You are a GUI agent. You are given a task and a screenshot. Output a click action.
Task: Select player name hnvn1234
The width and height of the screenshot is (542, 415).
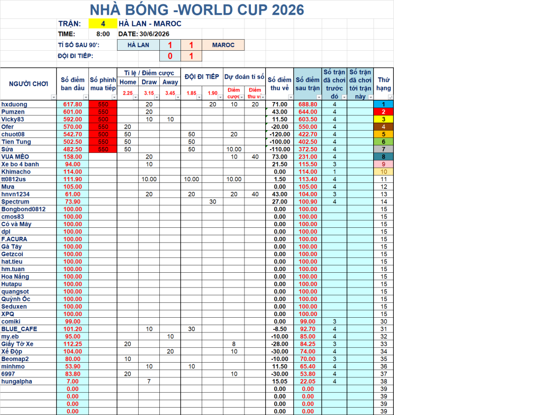point(15,195)
